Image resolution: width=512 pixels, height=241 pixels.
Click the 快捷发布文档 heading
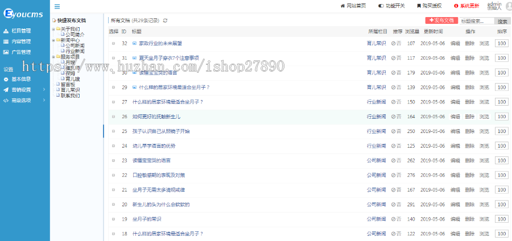click(72, 20)
